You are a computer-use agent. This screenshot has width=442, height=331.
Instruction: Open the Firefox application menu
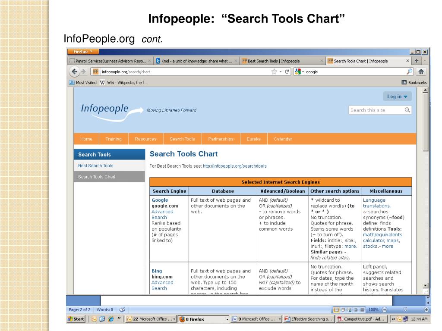(x=83, y=52)
